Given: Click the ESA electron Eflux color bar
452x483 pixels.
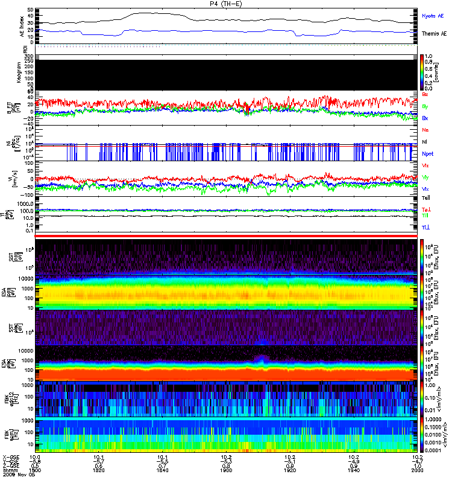Looking at the screenshot, I should pyautogui.click(x=422, y=363).
